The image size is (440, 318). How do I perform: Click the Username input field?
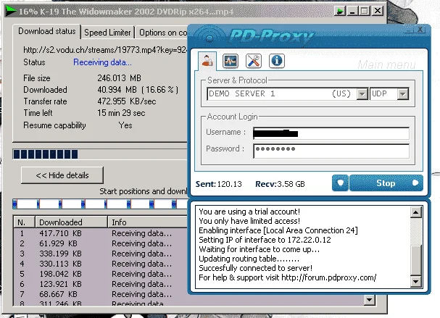tap(331, 133)
